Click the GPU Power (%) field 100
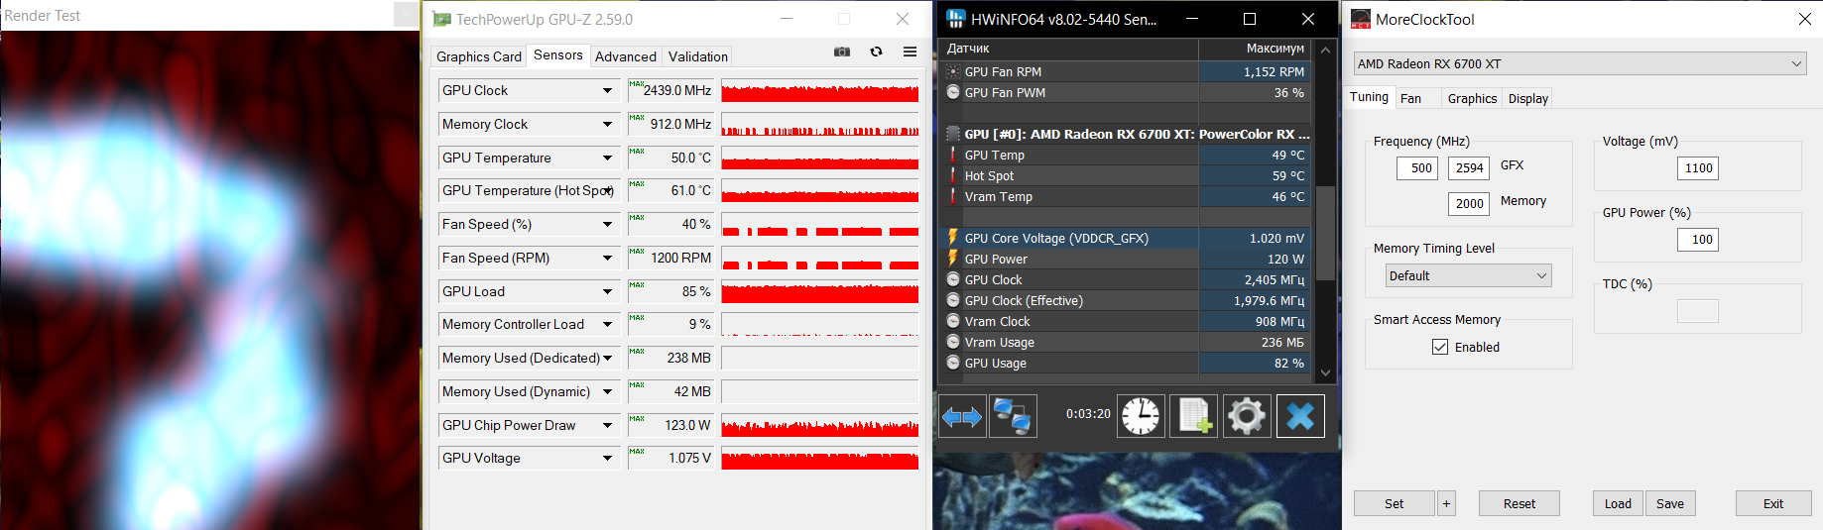 click(1698, 239)
